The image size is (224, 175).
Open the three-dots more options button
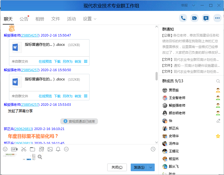point(217,18)
